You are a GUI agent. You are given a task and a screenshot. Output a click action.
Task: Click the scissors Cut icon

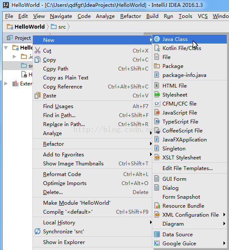coord(38,50)
